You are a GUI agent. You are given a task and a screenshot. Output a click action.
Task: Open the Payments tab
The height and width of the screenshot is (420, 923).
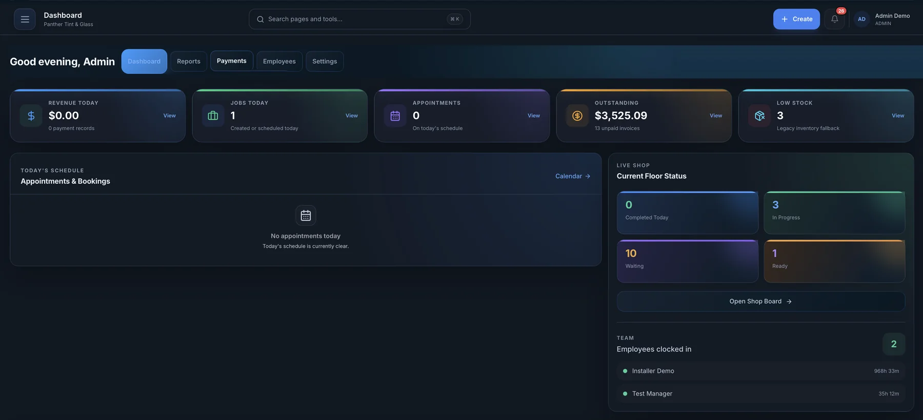[x=232, y=61]
